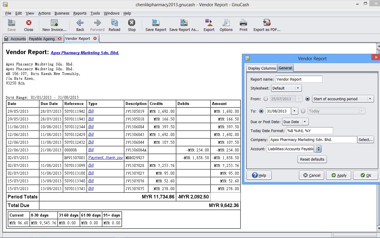This screenshot has width=380, height=238.
Task: Click the Reset defaults button
Action: click(312, 159)
